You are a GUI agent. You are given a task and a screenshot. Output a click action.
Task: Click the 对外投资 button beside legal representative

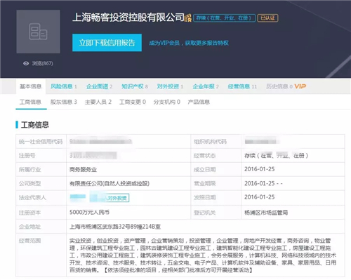pyautogui.click(x=117, y=198)
